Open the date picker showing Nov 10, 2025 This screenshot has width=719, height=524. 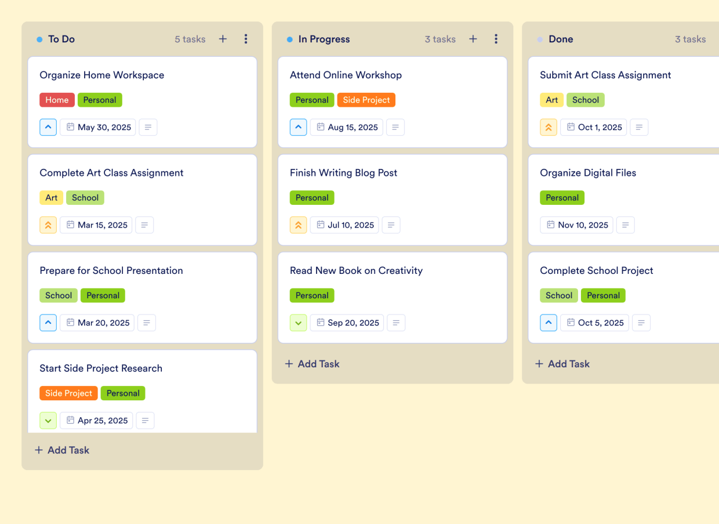click(576, 225)
